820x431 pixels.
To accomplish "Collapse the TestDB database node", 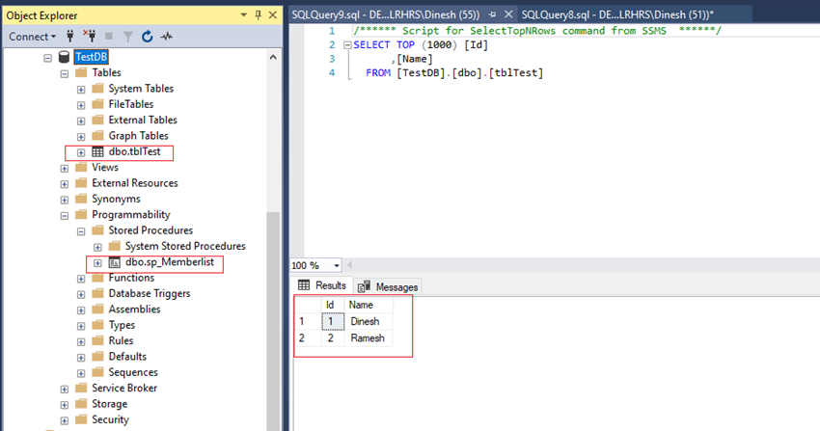I will pyautogui.click(x=47, y=58).
